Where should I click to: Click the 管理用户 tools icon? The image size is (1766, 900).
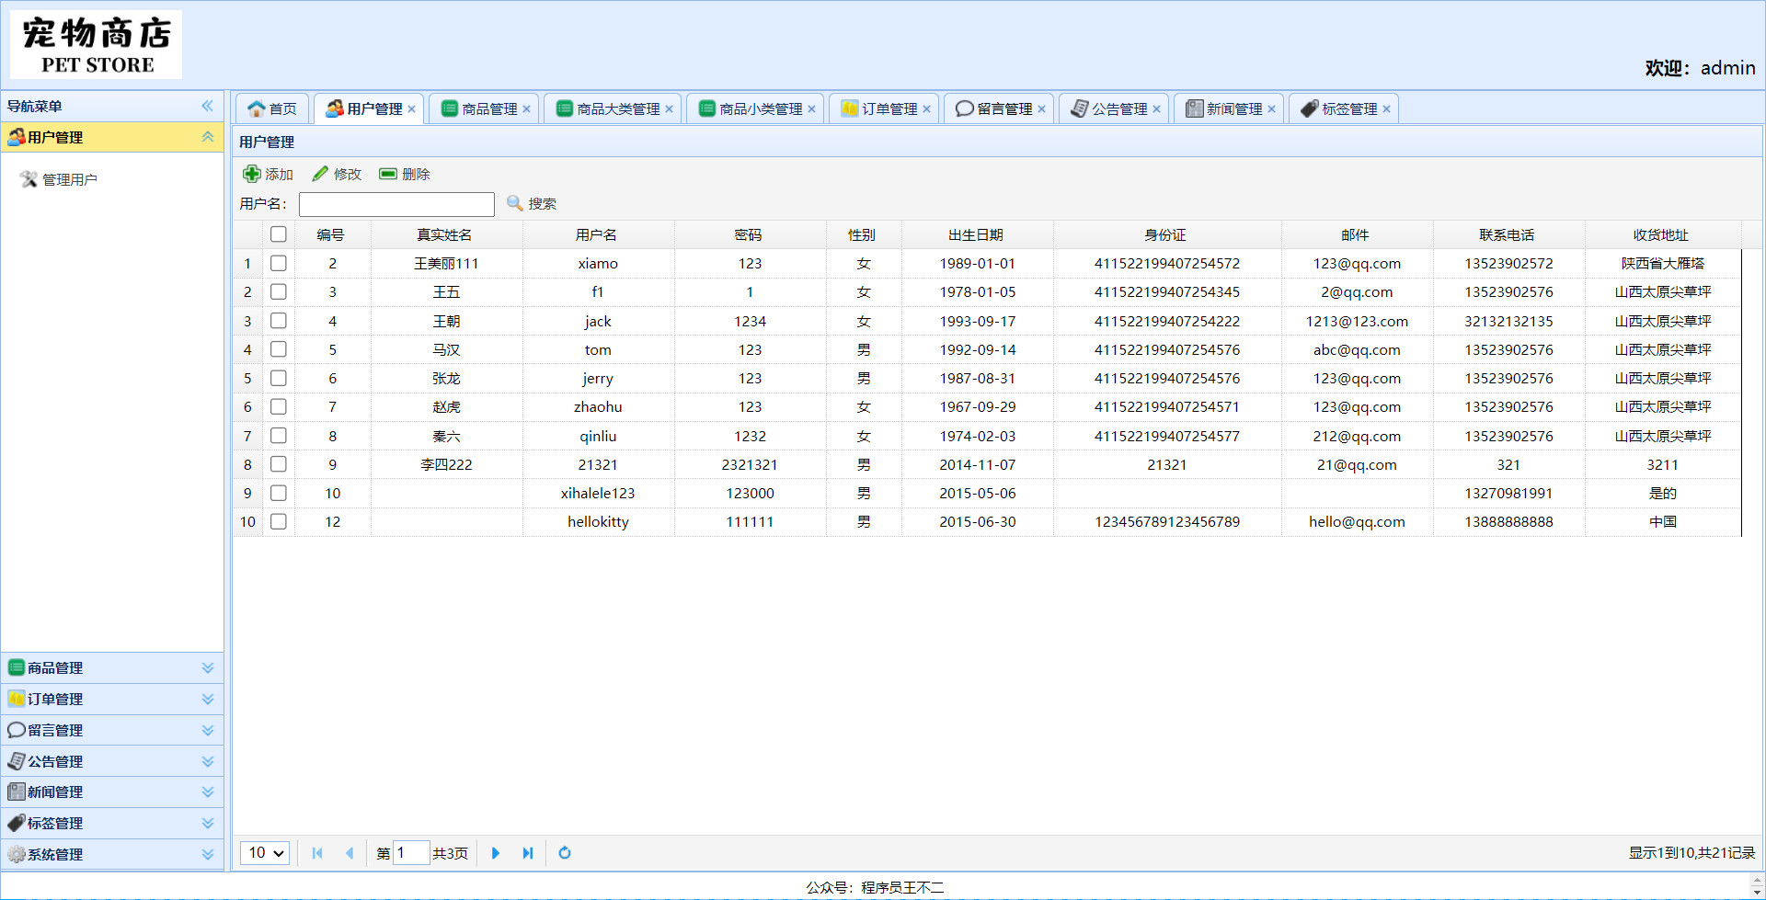29,179
